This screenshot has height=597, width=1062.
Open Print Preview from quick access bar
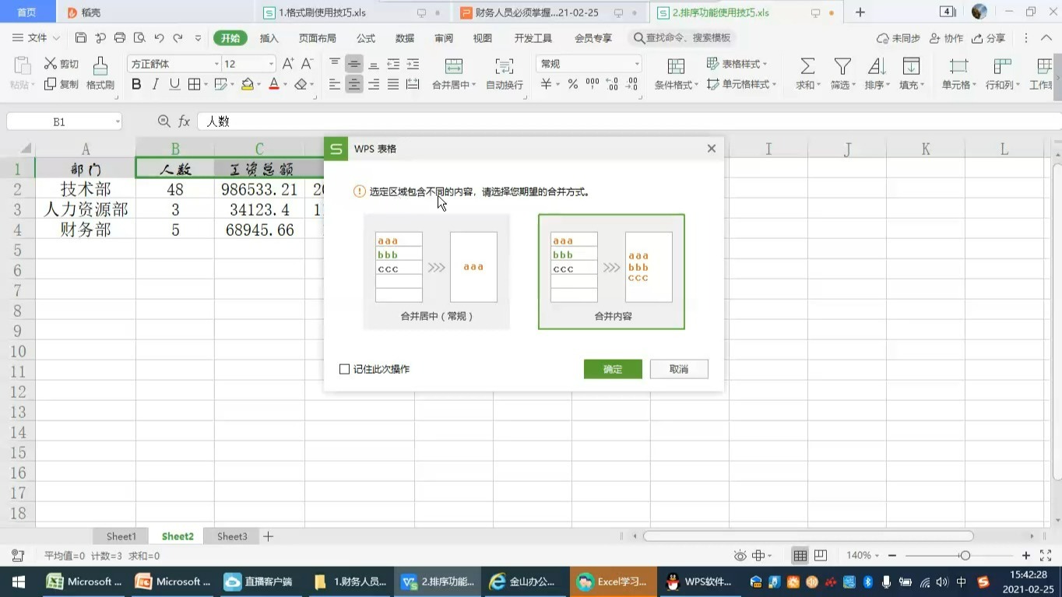click(x=139, y=37)
